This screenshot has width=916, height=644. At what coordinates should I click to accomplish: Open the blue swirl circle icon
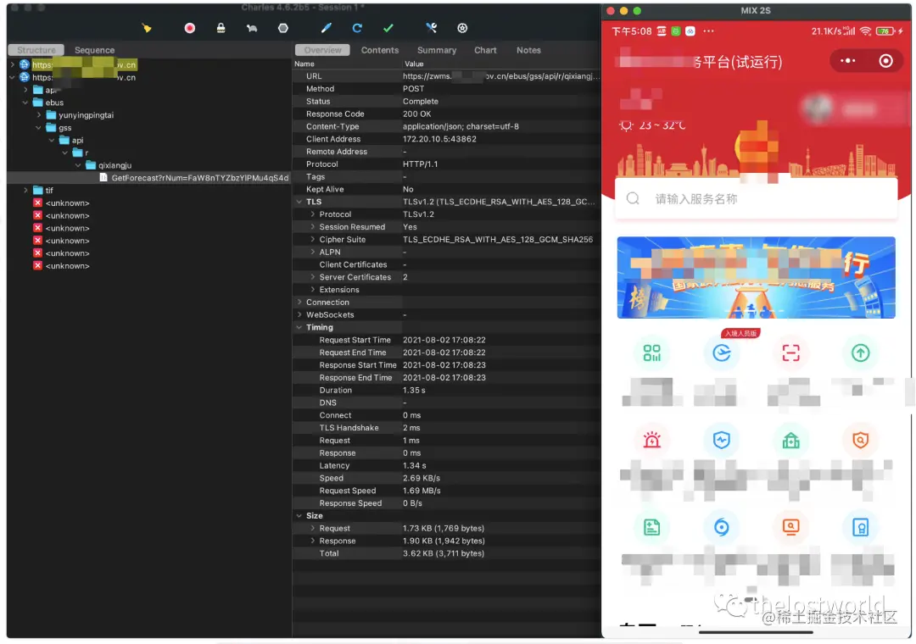pos(722,527)
